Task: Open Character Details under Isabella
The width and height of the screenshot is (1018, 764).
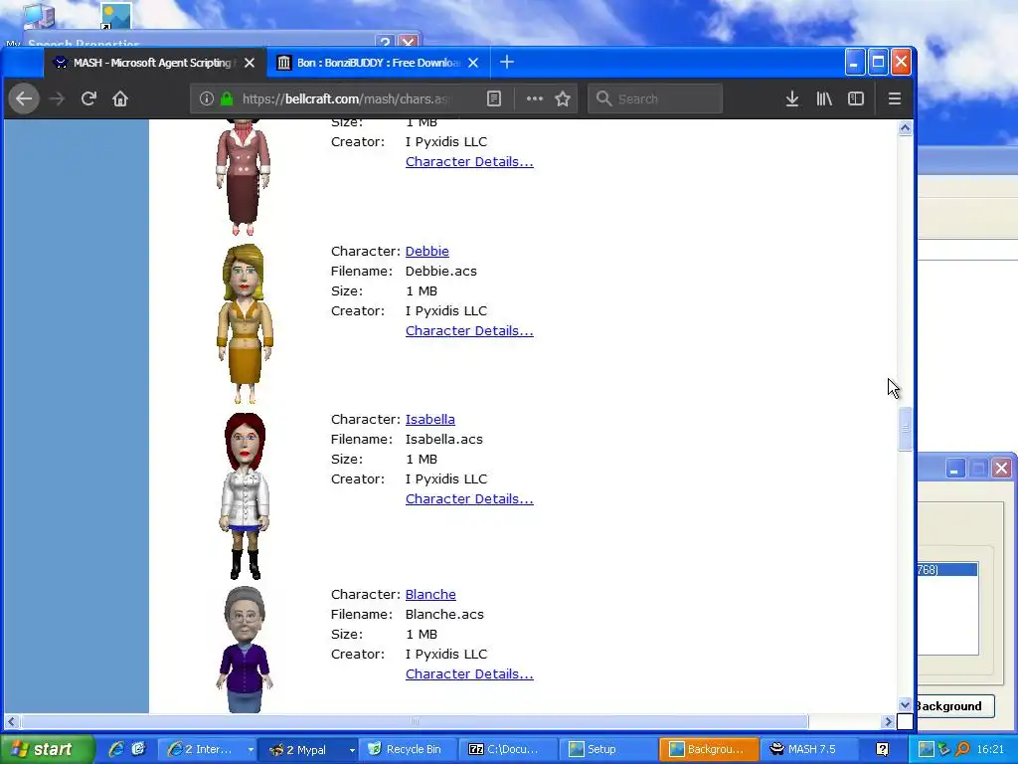Action: 469,499
